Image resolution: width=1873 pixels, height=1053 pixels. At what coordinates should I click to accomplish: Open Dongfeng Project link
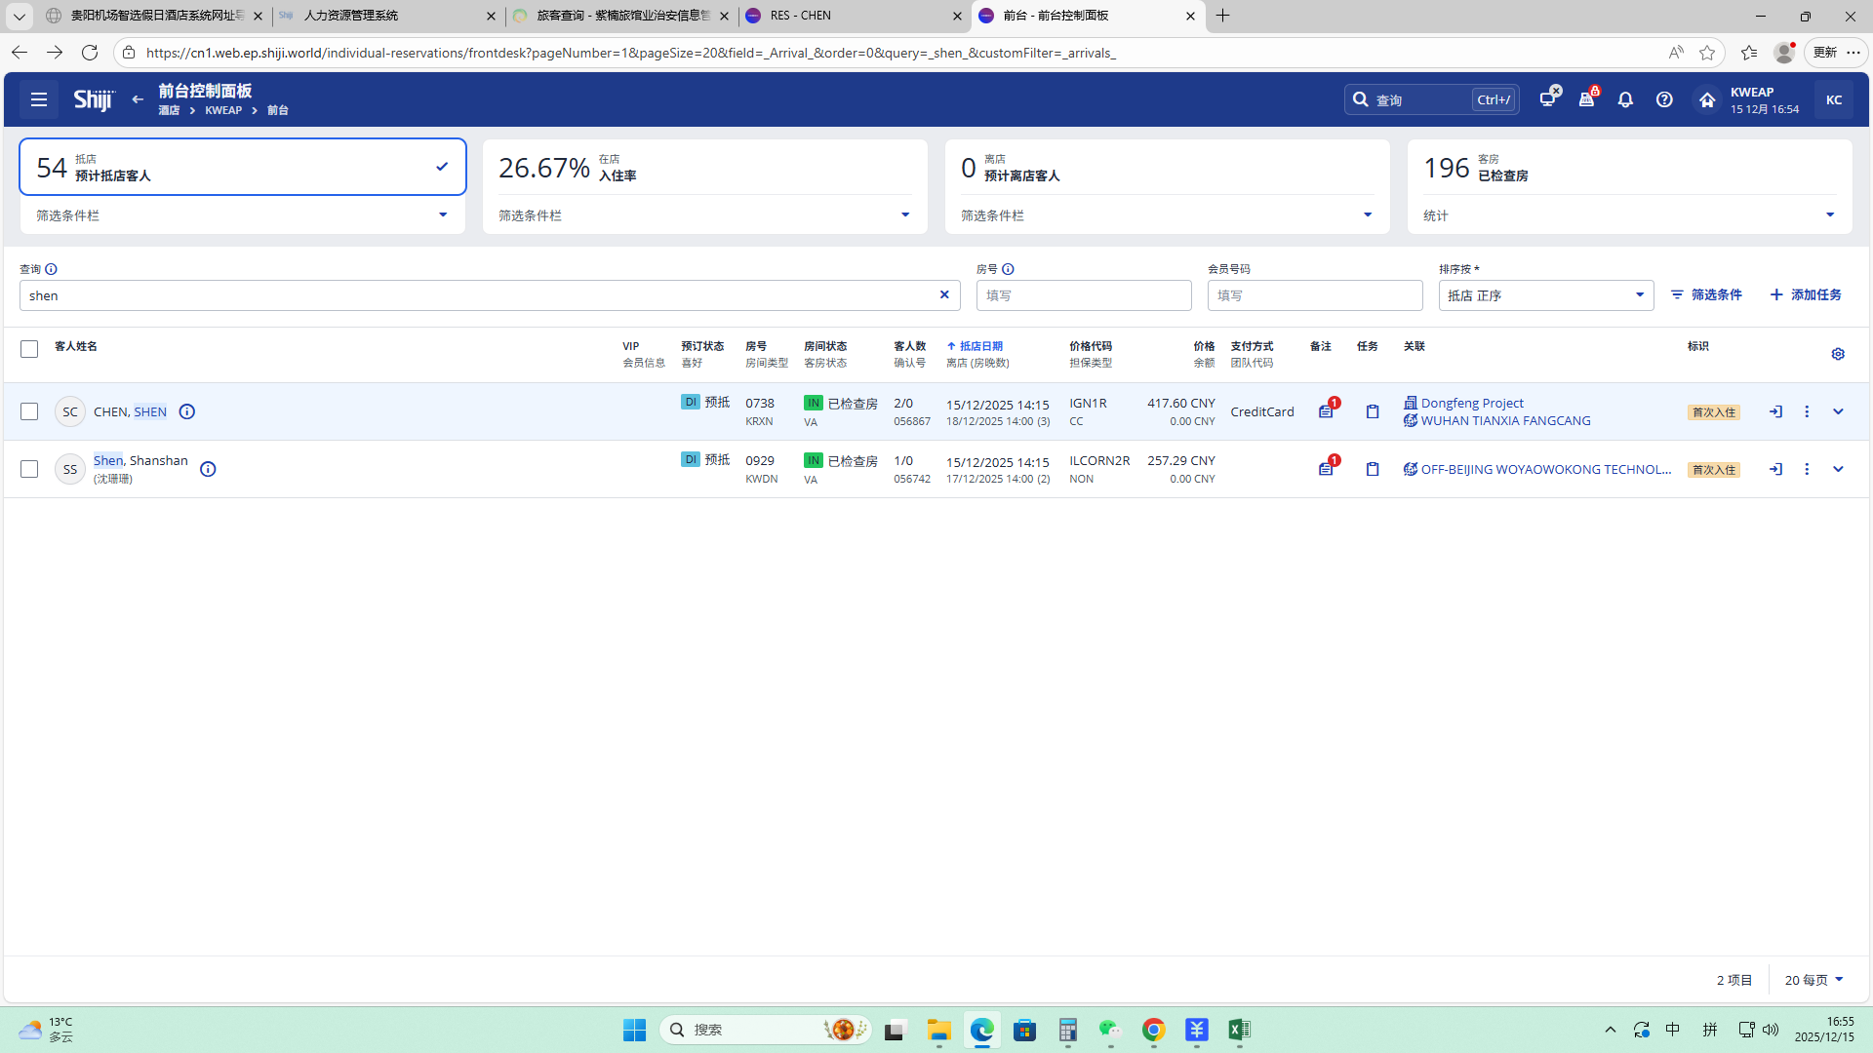(1471, 403)
